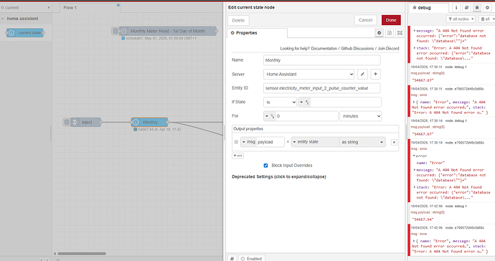
Task: Expand Deprecated Settings section
Action: coord(279,176)
